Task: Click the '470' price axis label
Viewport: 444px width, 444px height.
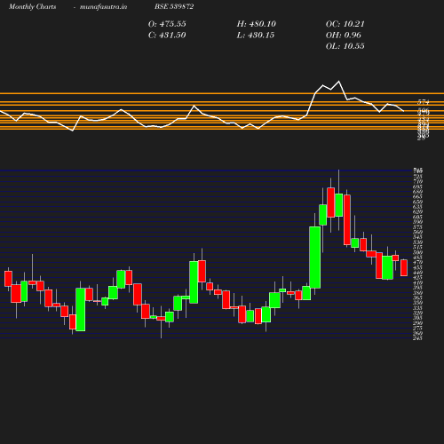Action: coord(417,263)
